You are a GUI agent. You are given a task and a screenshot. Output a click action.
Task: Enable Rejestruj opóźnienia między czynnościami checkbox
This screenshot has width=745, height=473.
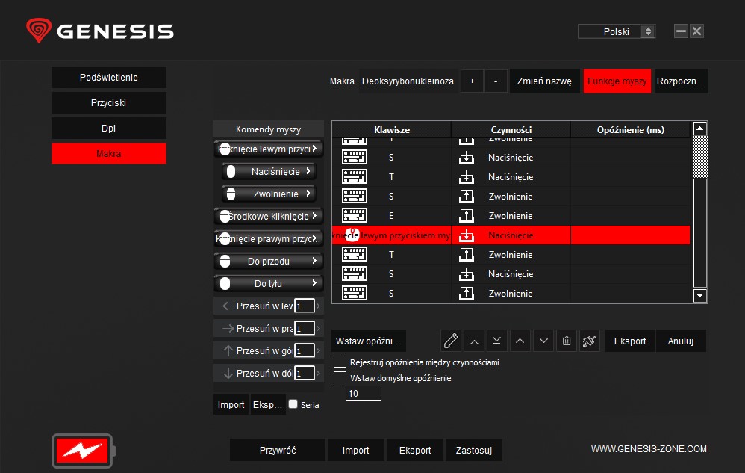click(340, 362)
